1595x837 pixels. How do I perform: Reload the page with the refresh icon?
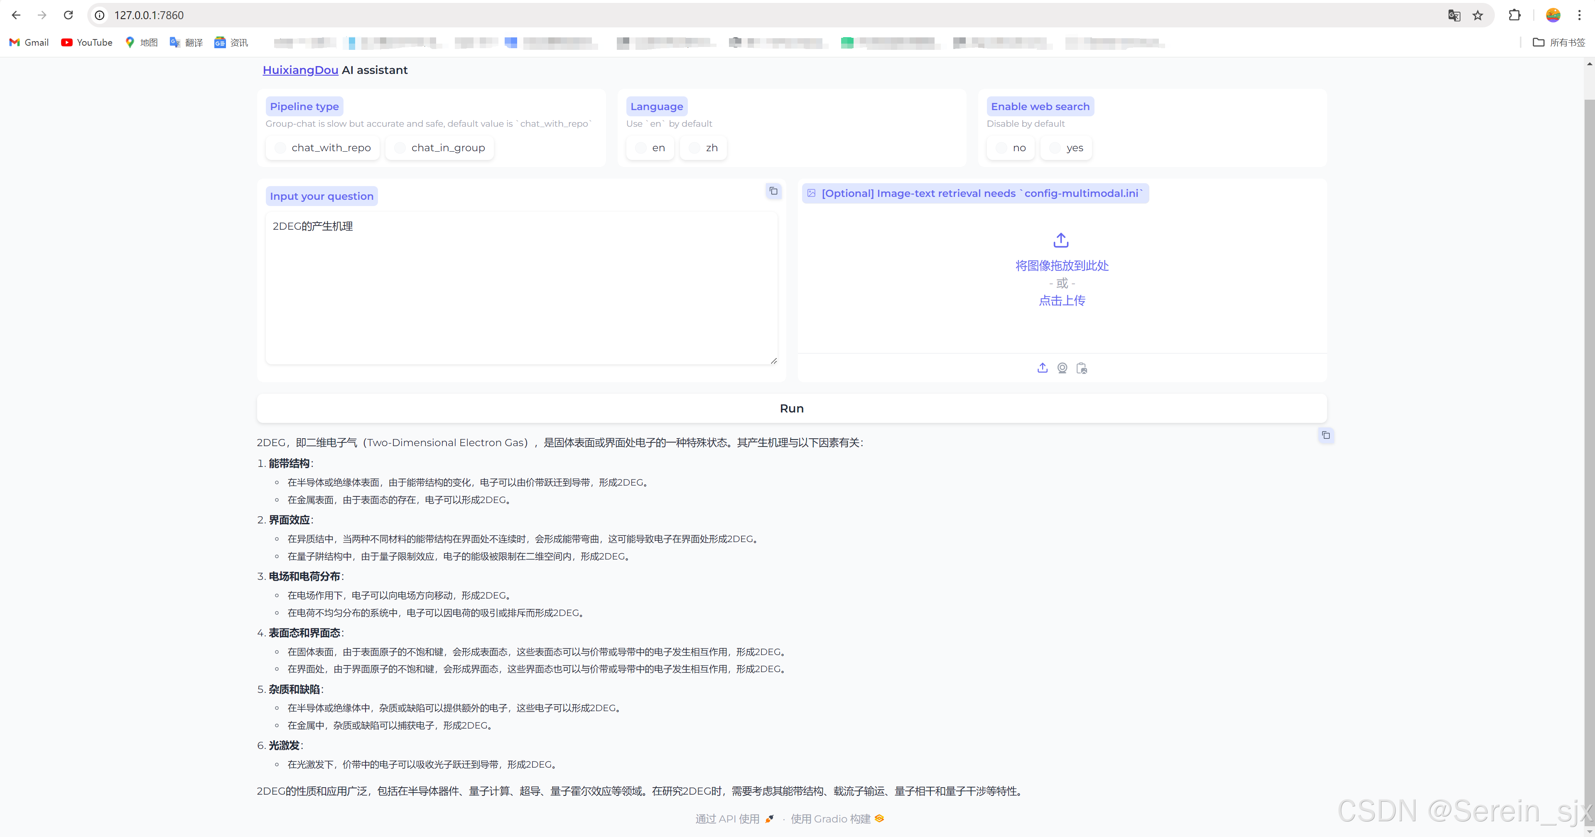(x=68, y=15)
